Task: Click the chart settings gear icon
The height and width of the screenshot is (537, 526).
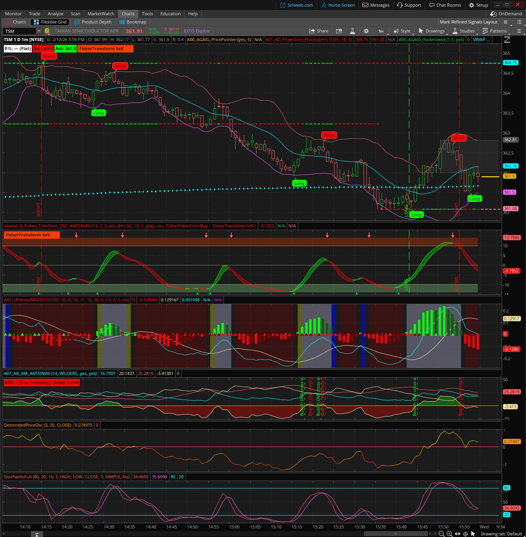Action: [366, 31]
